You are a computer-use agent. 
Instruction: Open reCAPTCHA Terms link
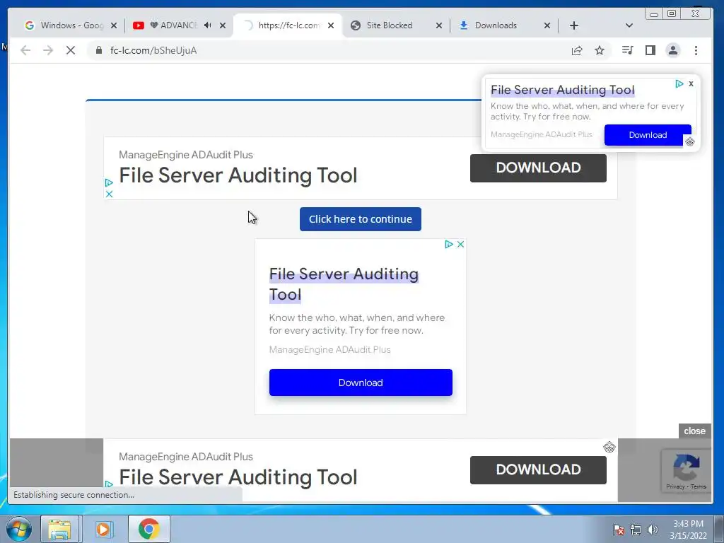(699, 486)
